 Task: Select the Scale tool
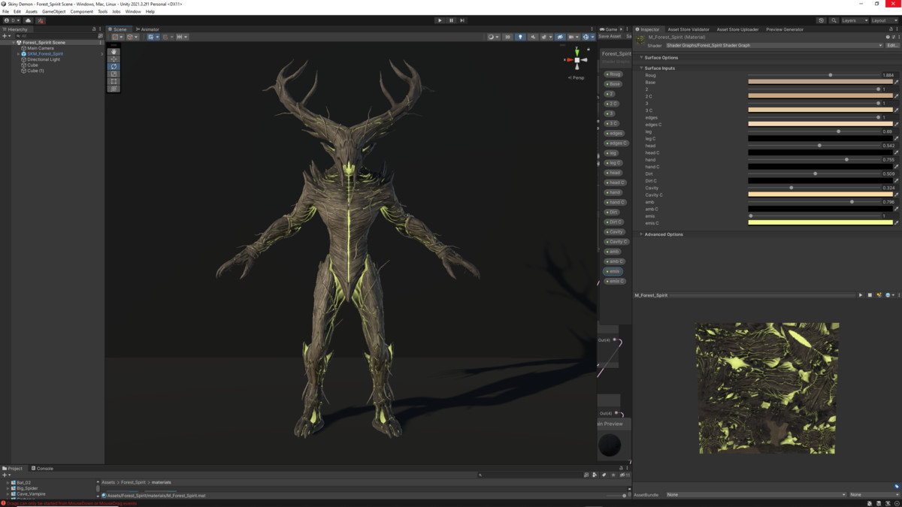pos(113,73)
